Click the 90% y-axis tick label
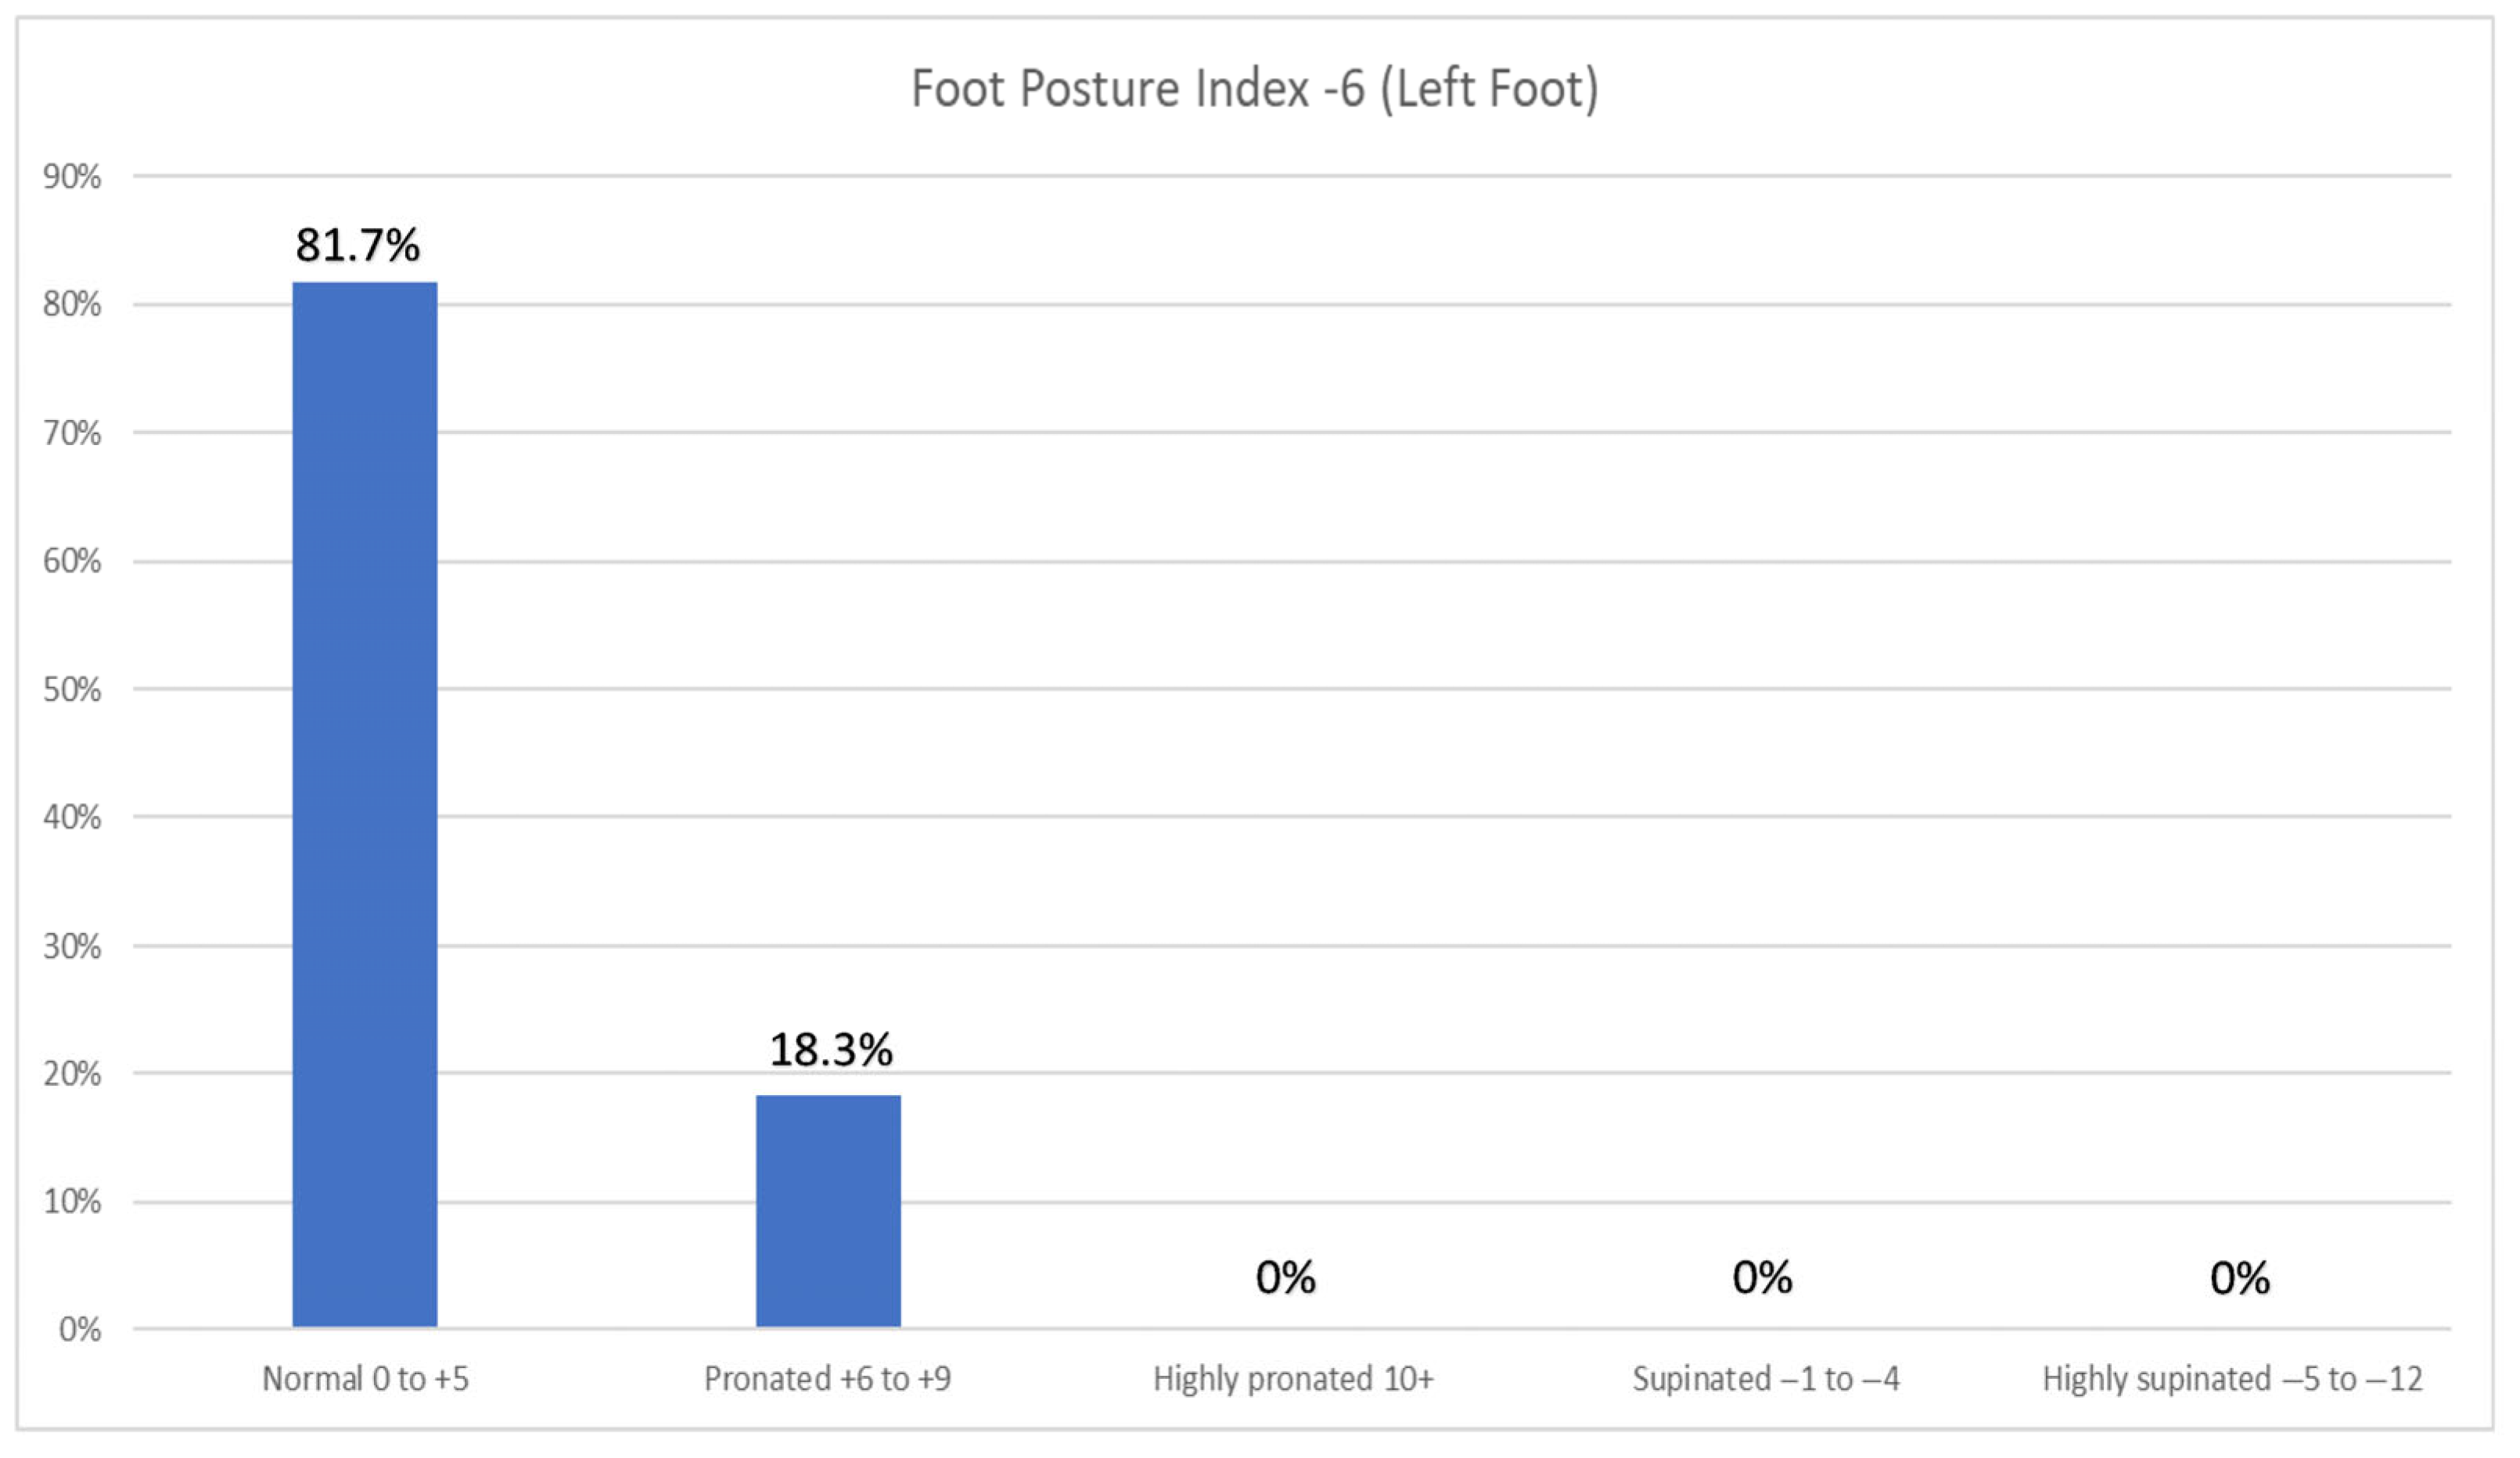This screenshot has width=2520, height=1458. tap(72, 177)
